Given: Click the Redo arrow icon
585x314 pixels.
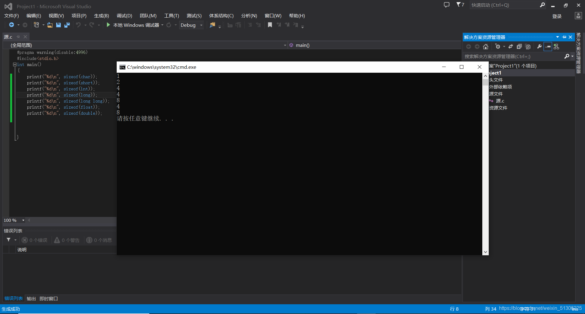Looking at the screenshot, I should (x=92, y=25).
